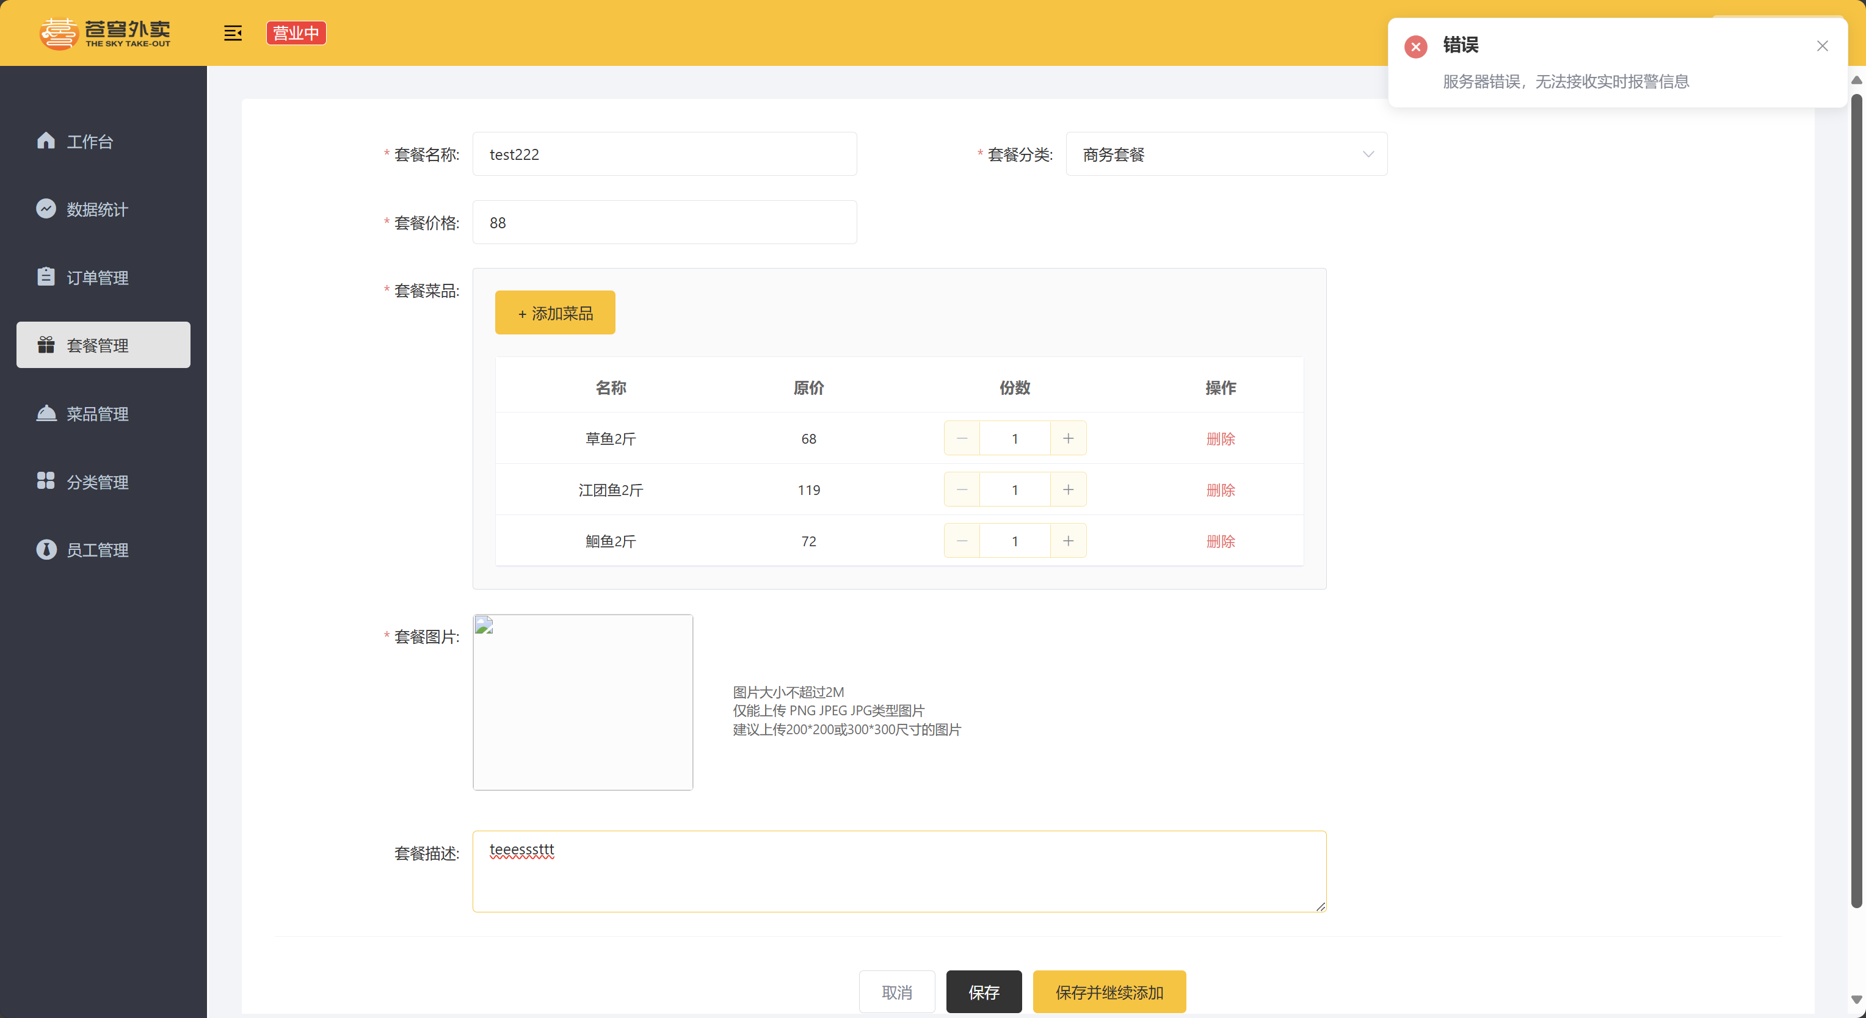Increase 鮰鱼2斤 portion count with plus
Image resolution: width=1866 pixels, height=1018 pixels.
coord(1068,541)
